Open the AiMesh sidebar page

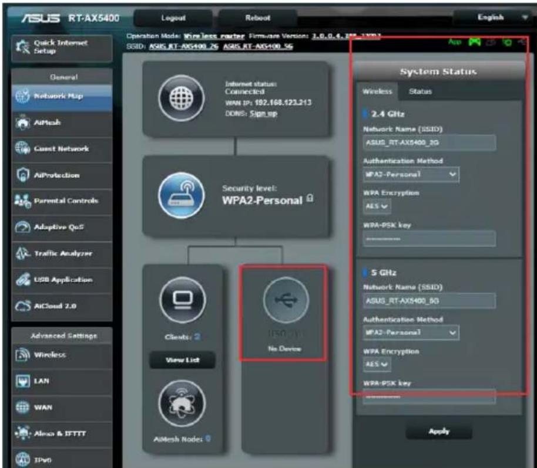pos(62,123)
